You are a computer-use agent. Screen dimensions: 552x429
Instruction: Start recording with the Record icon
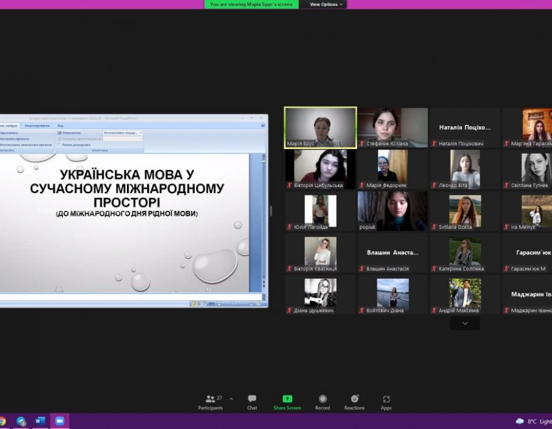(x=323, y=401)
